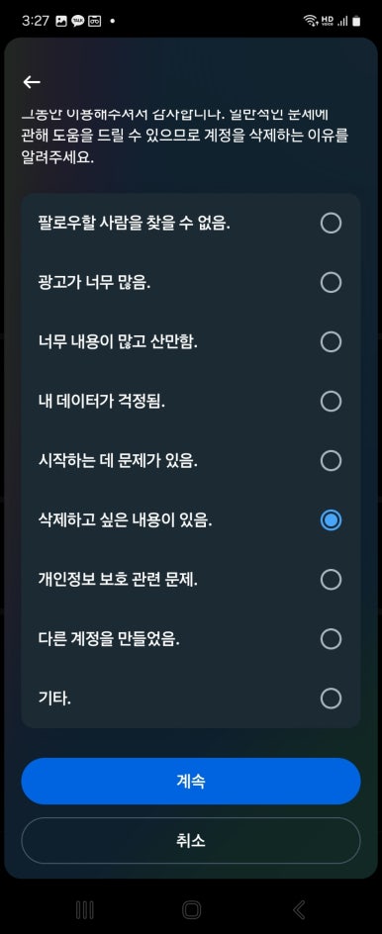This screenshot has width=382, height=934.
Task: Select 다른 계정을 만들었음 radio button
Action: tap(331, 639)
